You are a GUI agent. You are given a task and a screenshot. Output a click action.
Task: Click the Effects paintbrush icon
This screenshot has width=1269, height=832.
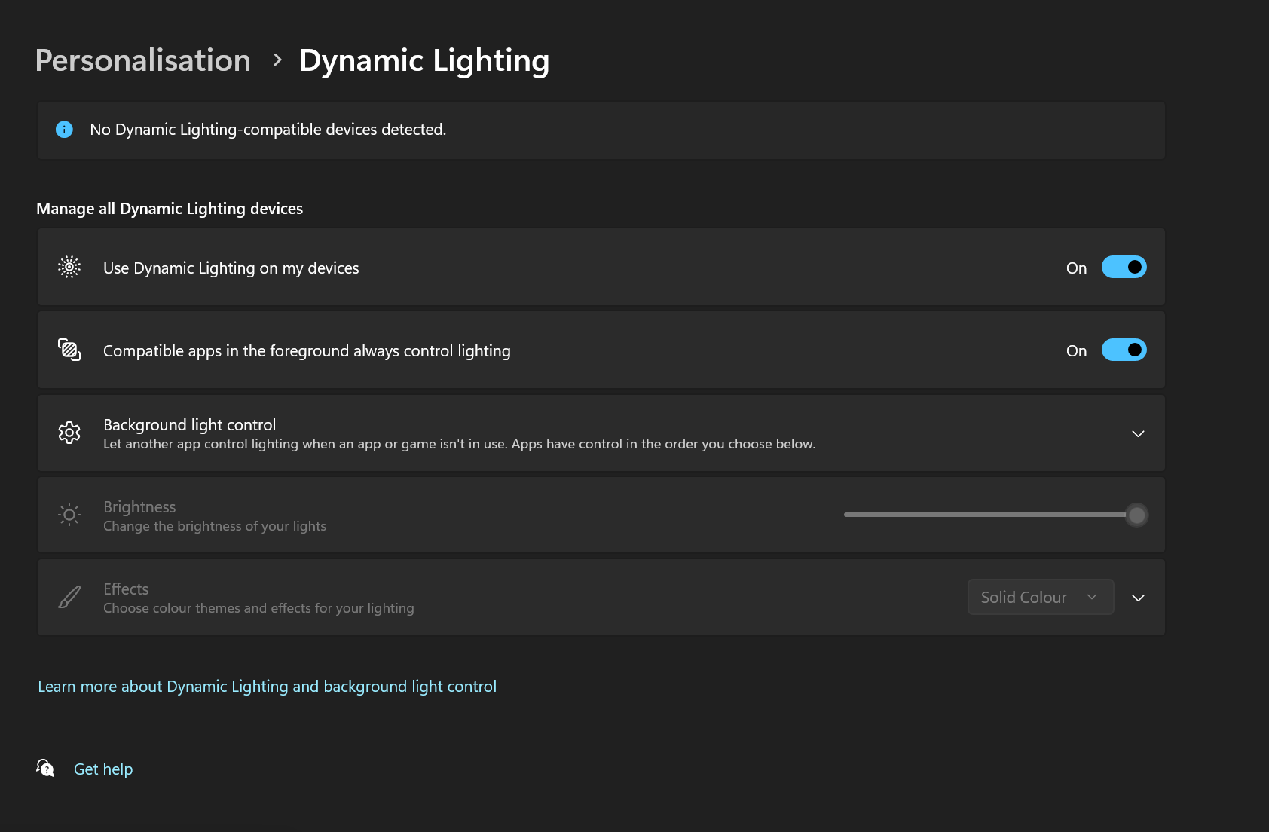click(69, 597)
